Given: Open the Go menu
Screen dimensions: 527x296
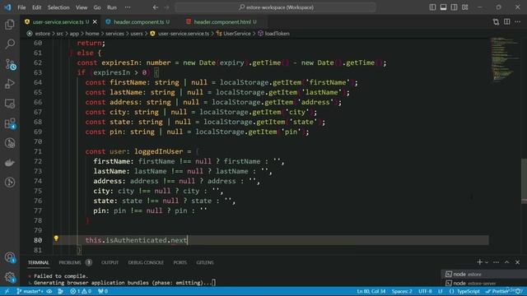Looking at the screenshot, I should click(97, 7).
